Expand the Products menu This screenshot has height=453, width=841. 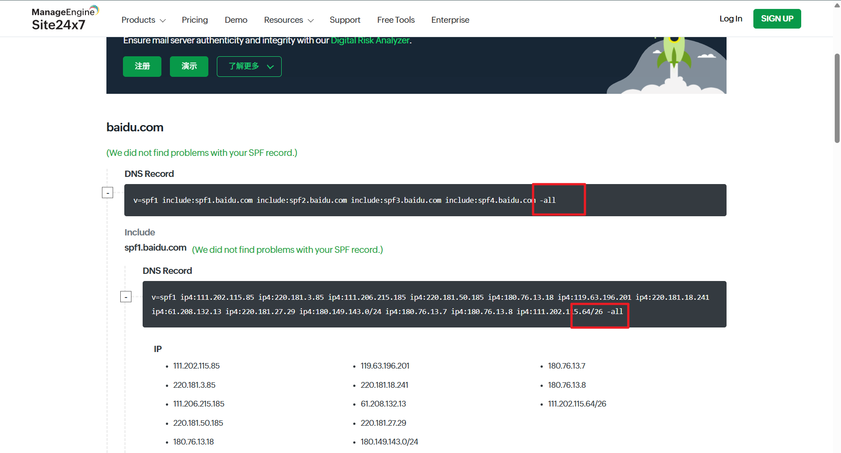pyautogui.click(x=144, y=20)
